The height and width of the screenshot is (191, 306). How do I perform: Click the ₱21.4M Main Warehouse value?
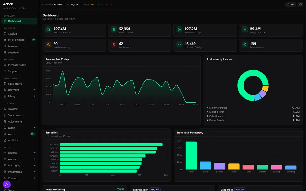coord(295,108)
